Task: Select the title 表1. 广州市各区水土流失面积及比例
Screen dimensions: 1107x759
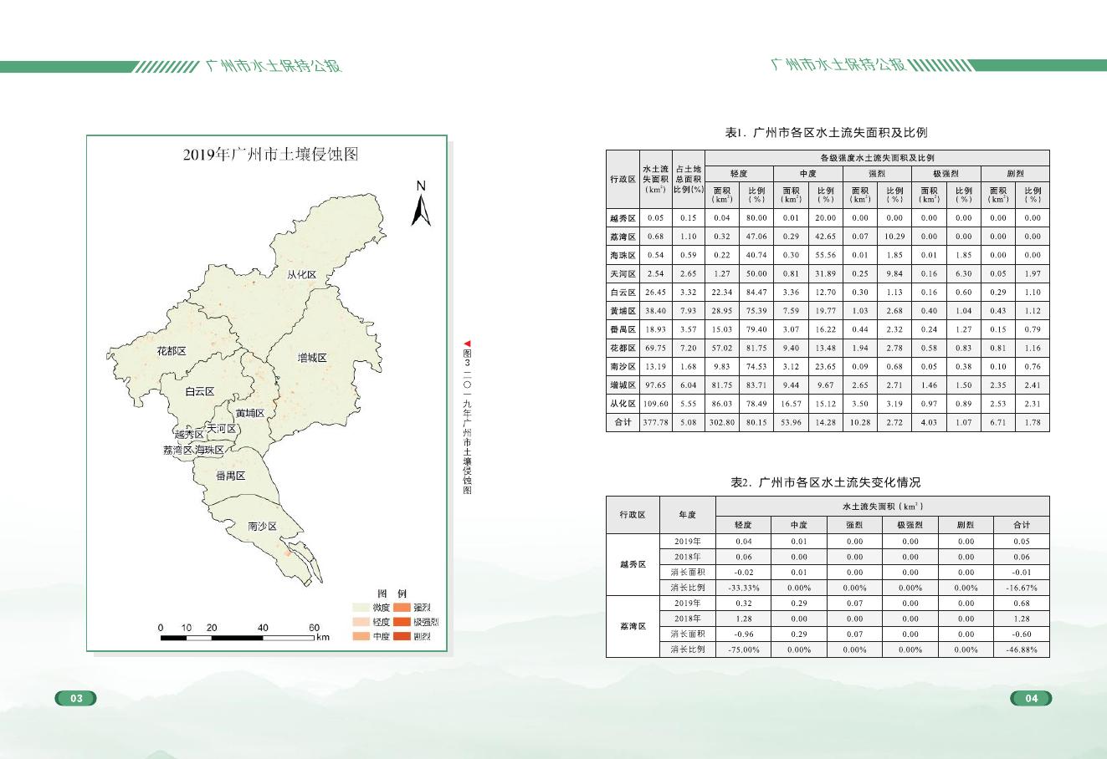Action: pos(826,132)
